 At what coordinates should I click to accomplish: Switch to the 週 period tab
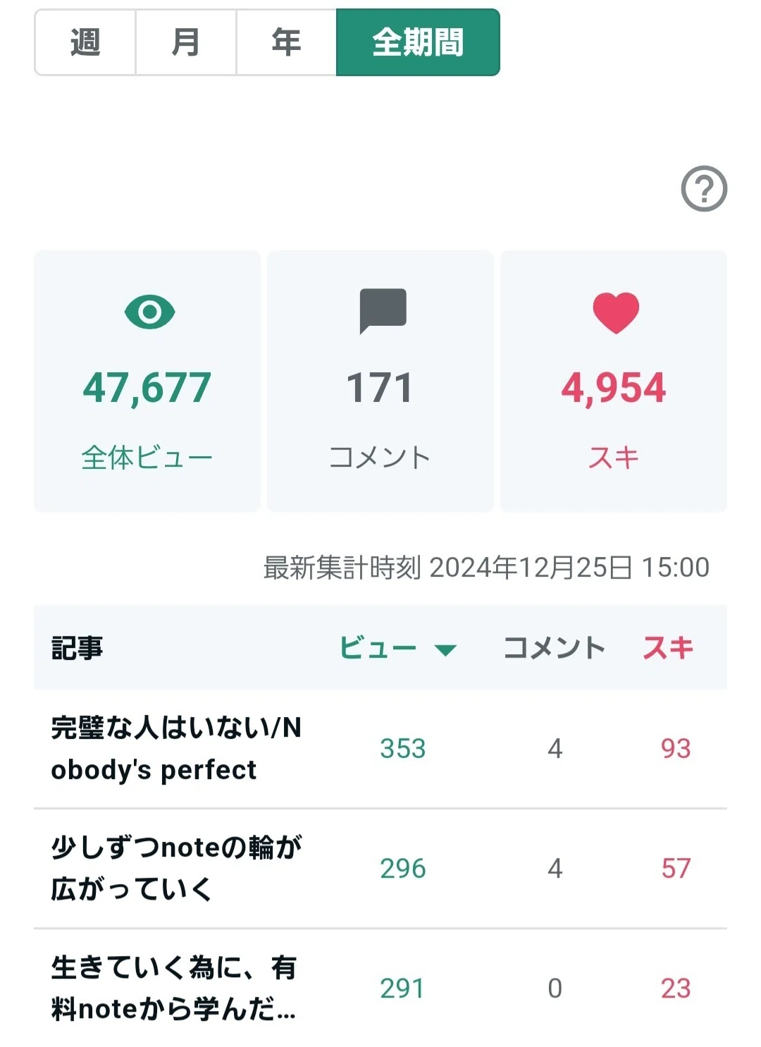click(85, 42)
